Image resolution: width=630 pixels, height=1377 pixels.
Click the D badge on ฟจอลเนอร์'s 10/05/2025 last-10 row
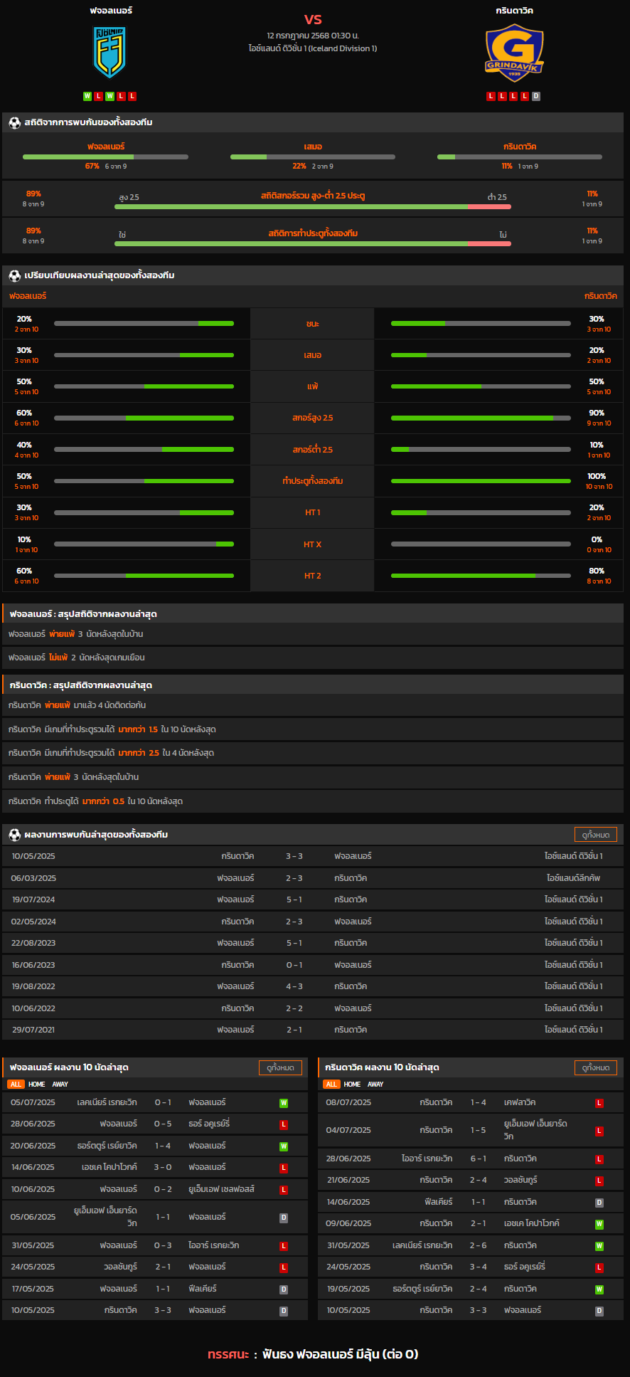[284, 1311]
